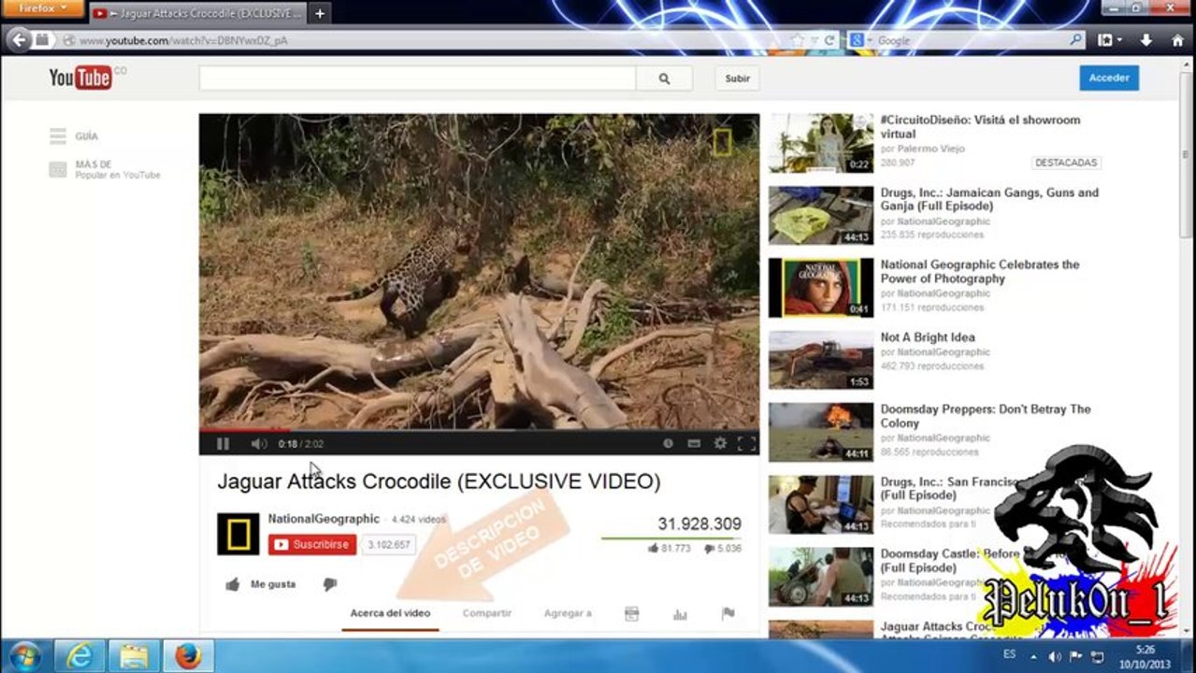Click the subscriber count 3.102.657
Image resolution: width=1196 pixels, height=673 pixels.
389,545
